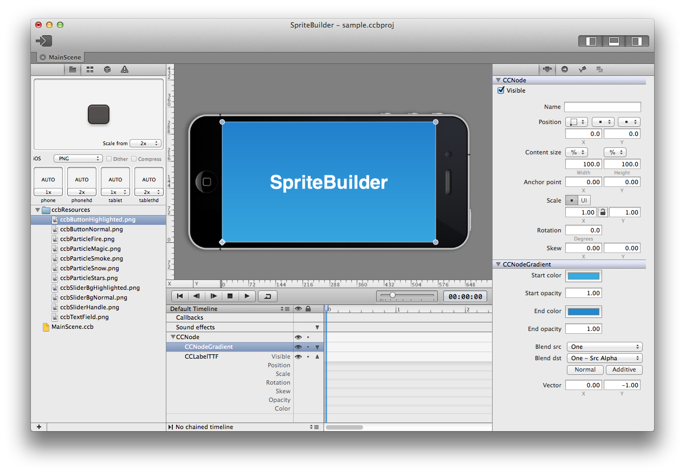Toggle the left panel visibility button

pos(592,41)
